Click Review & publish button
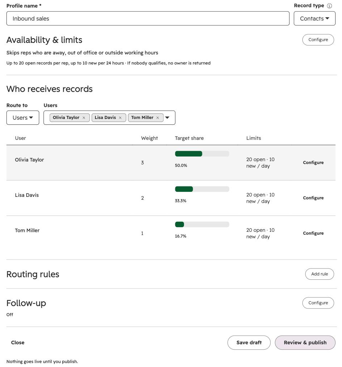Image resolution: width=342 pixels, height=367 pixels. pyautogui.click(x=305, y=342)
